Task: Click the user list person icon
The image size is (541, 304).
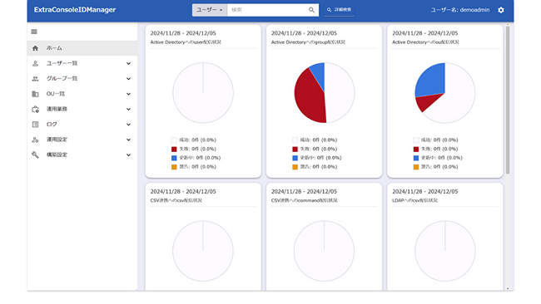Action: coord(35,63)
